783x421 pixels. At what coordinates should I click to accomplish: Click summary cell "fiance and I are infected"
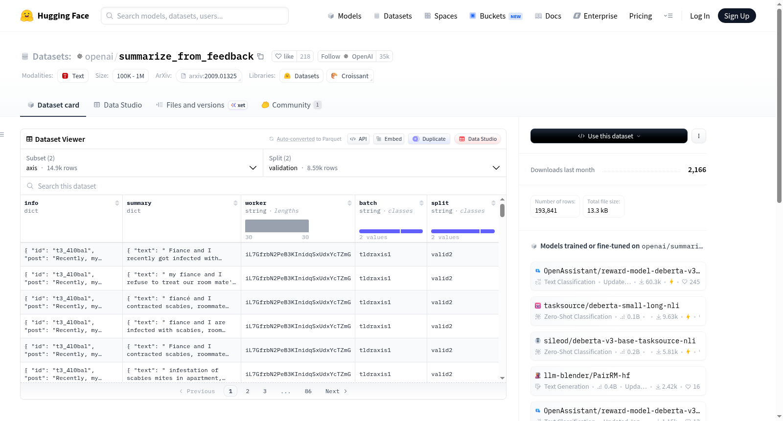coord(182,326)
